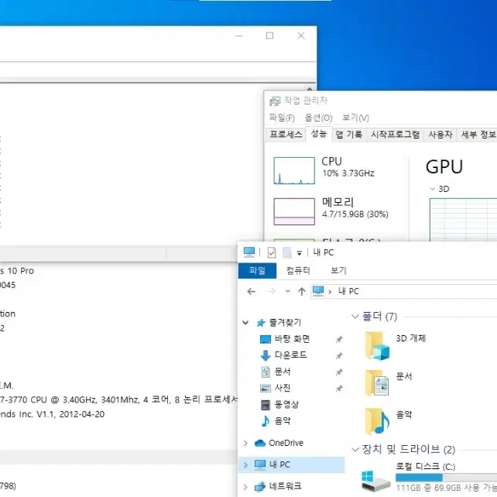The width and height of the screenshot is (497, 497).
Task: Open the 세부 정보 tab
Action: (478, 135)
